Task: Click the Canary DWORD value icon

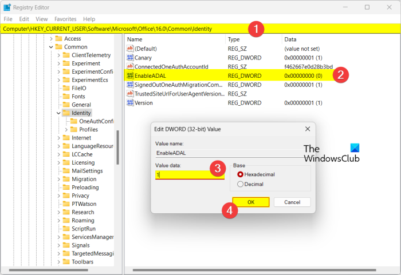Action: coord(130,58)
